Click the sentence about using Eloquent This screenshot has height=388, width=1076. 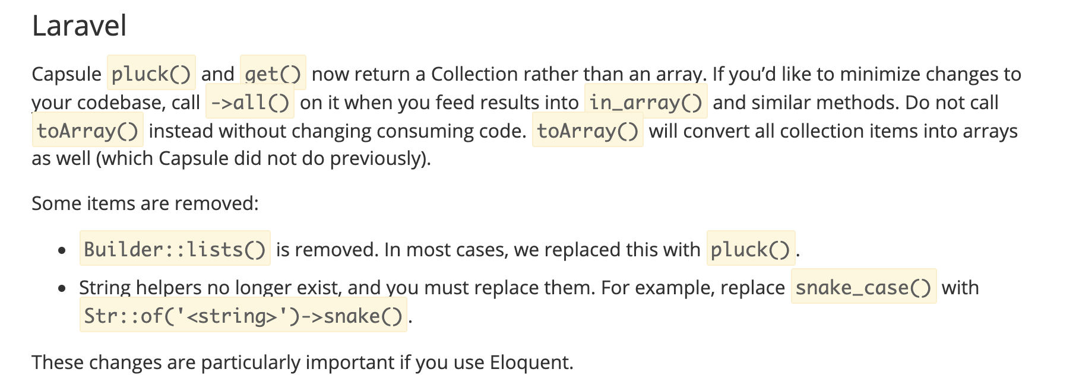302,362
